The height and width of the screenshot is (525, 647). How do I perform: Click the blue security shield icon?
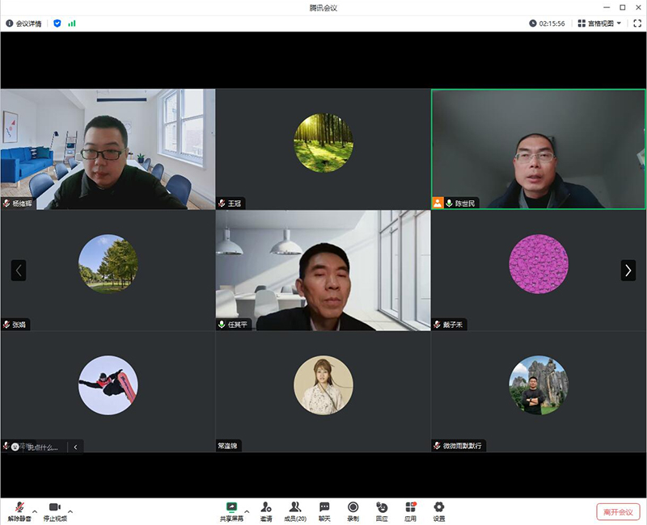[x=57, y=23]
